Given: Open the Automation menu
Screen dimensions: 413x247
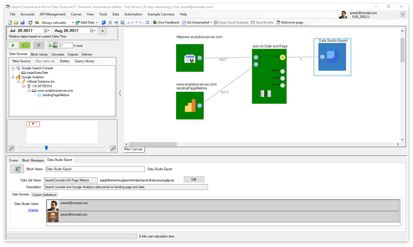Looking at the screenshot, I should [133, 14].
